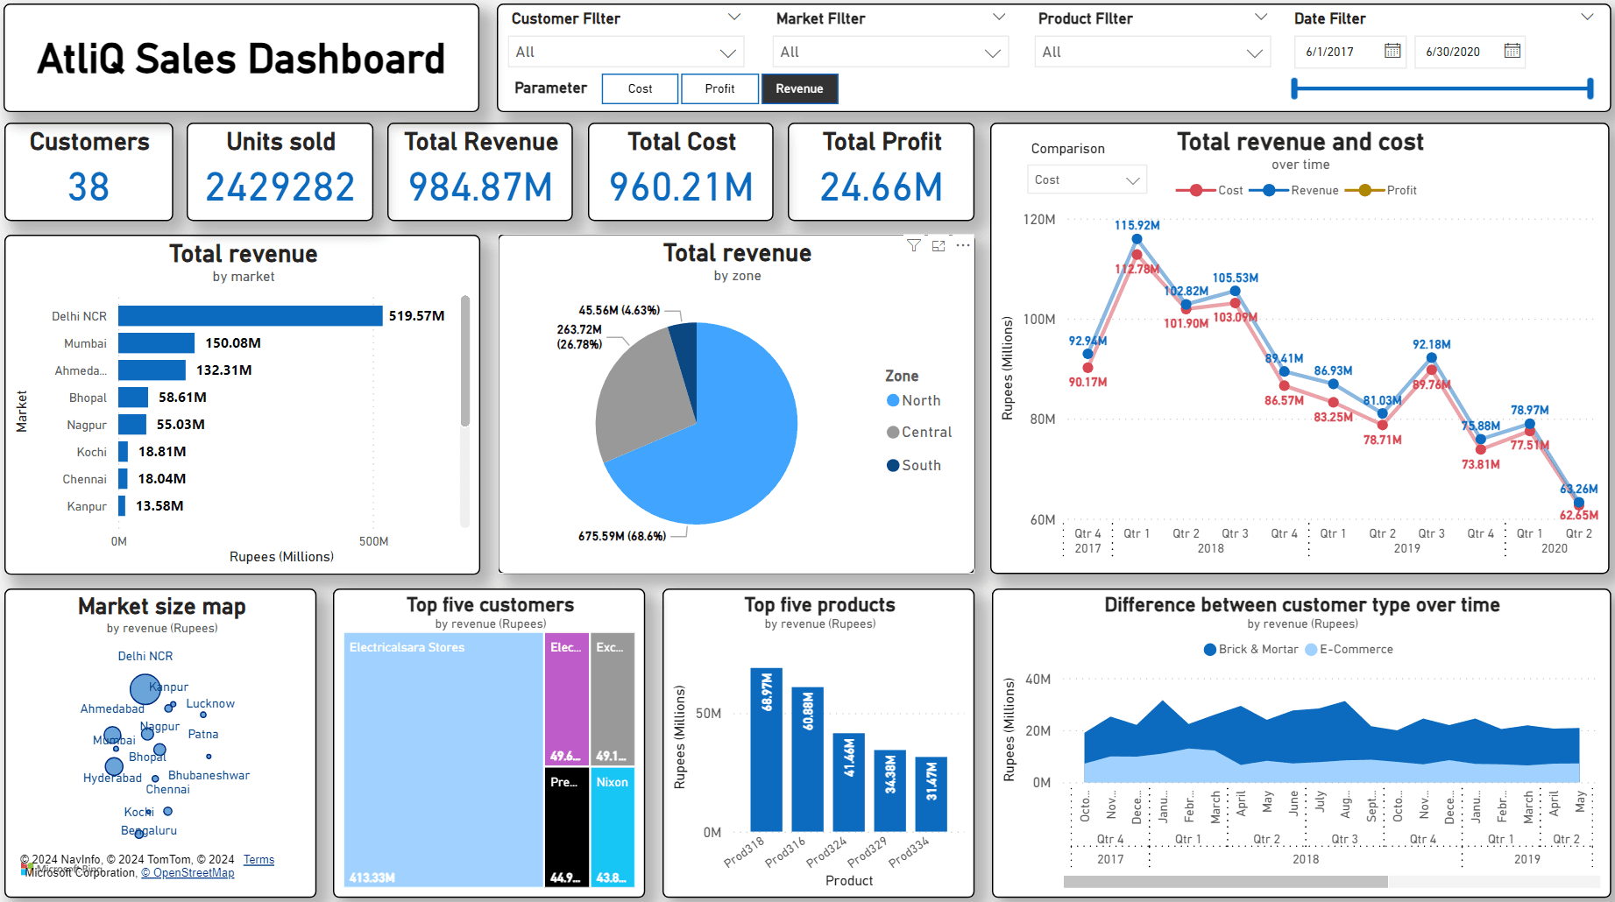
Task: Click the start date 6/1/2017 field
Action: 1339,52
